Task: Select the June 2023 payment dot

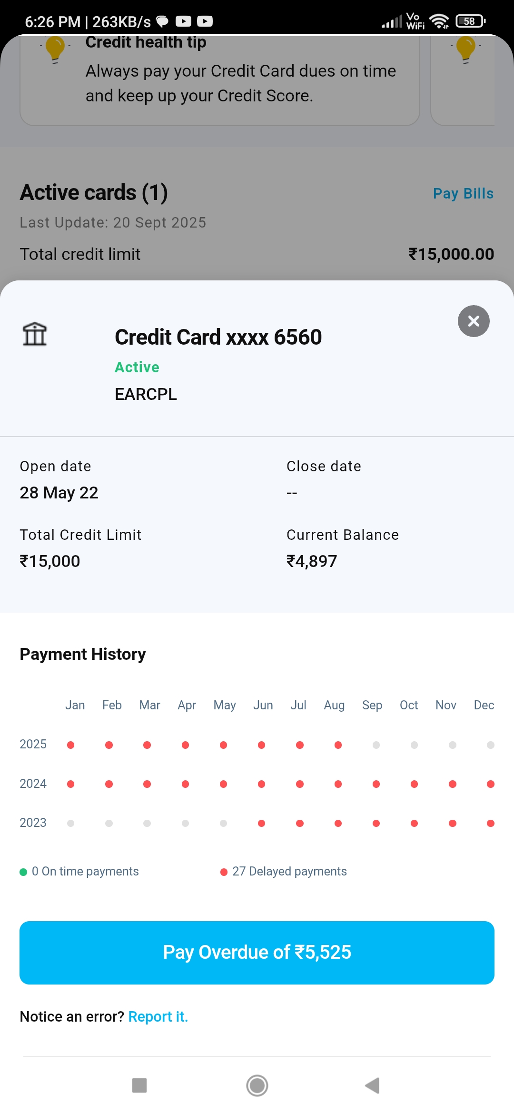Action: pos(261,823)
